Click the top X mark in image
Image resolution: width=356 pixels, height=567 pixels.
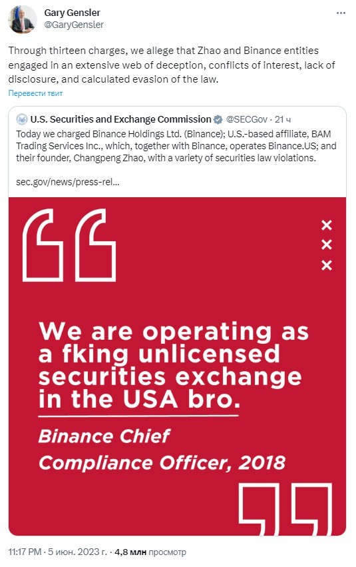click(327, 225)
